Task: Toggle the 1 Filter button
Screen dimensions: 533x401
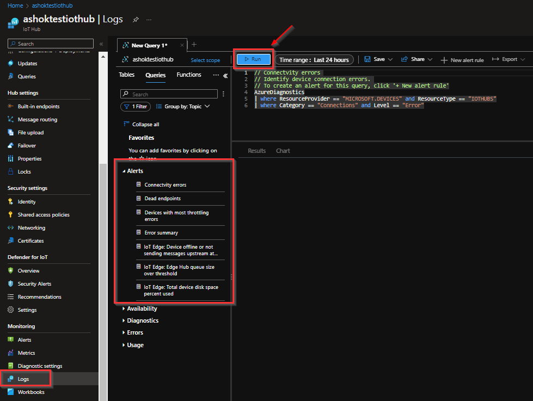Action: click(135, 106)
